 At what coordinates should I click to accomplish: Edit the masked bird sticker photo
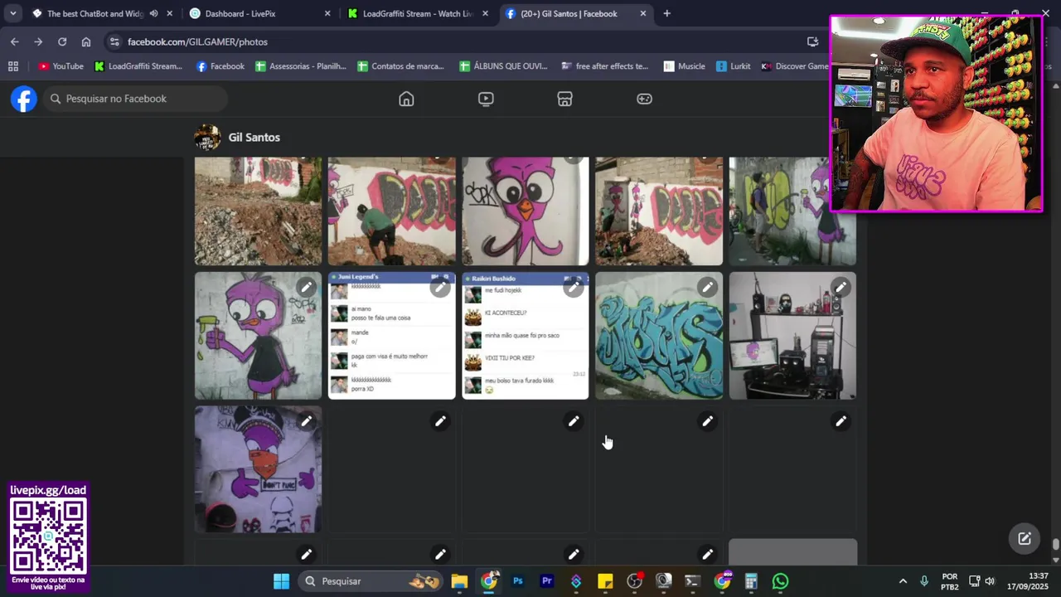tap(307, 421)
